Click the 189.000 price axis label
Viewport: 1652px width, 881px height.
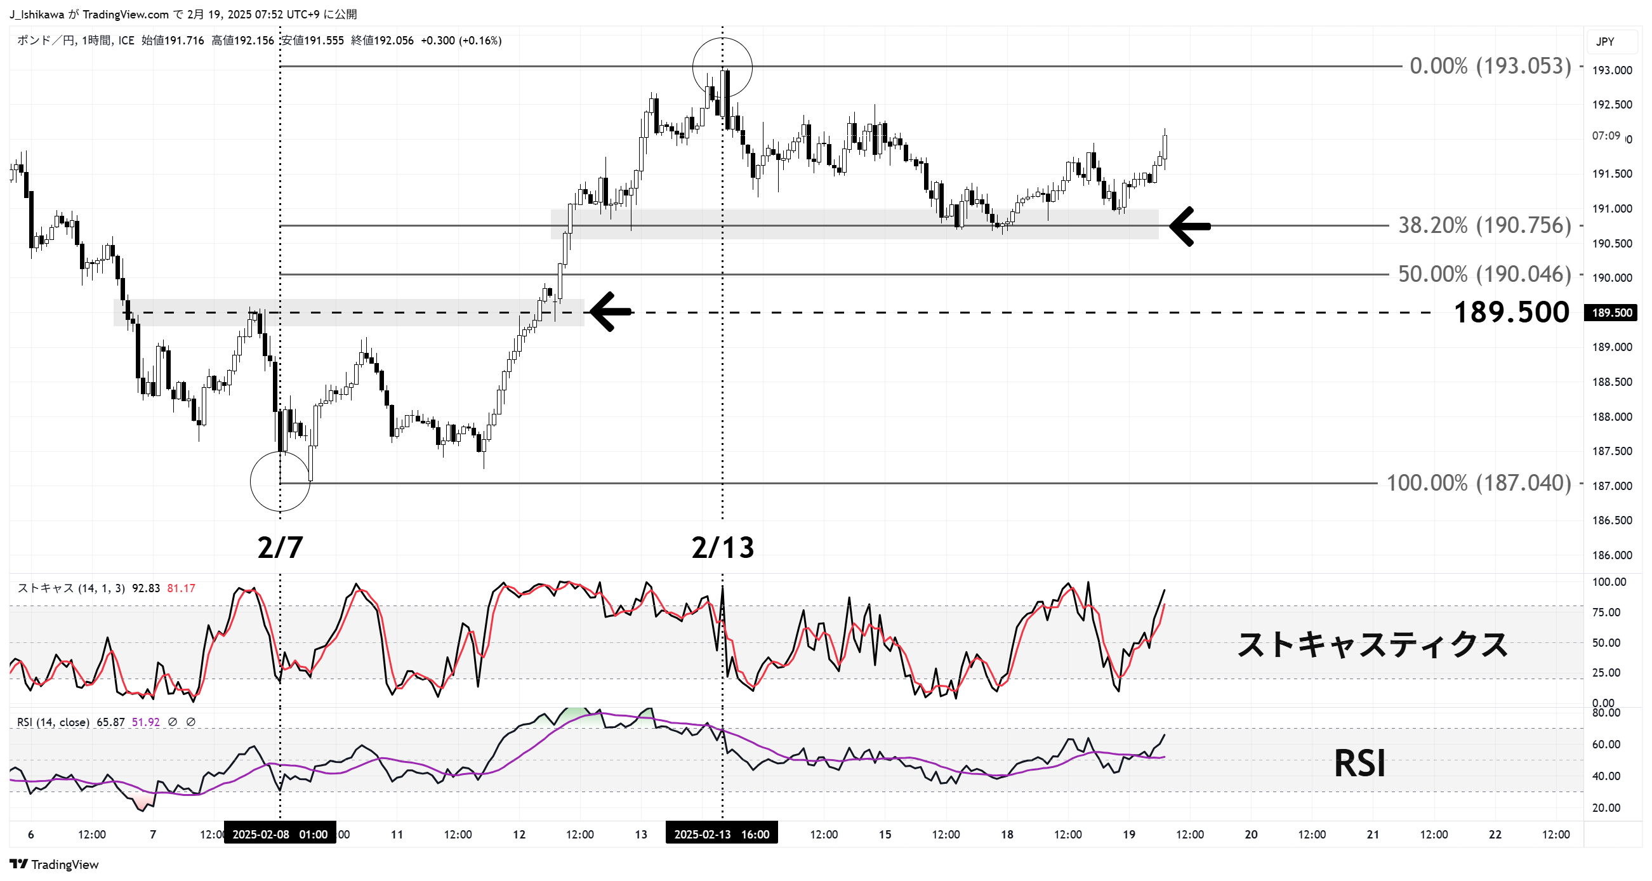click(1612, 347)
